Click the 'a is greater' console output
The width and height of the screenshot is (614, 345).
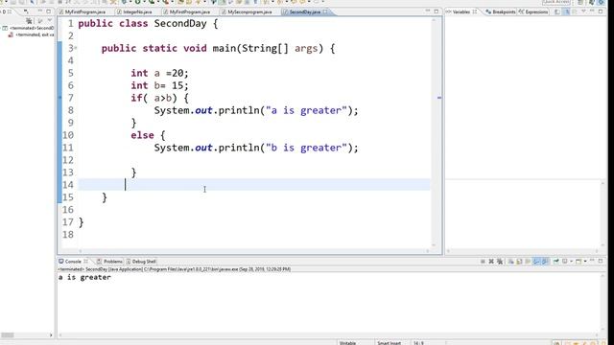click(84, 277)
